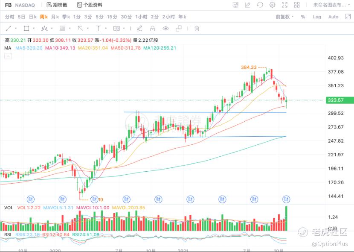Viewport: 354px width, 252px height.
Task: Click the refresh/undo circular arrow icon
Action: pyautogui.click(x=260, y=5)
